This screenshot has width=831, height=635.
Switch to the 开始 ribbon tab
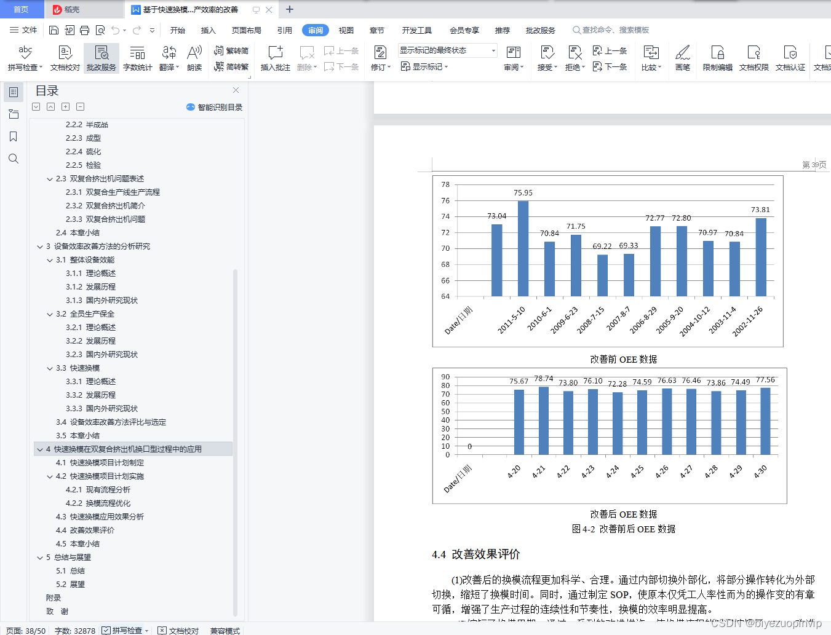coord(178,30)
